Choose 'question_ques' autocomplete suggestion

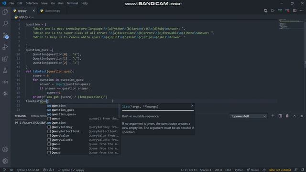click(x=83, y=110)
